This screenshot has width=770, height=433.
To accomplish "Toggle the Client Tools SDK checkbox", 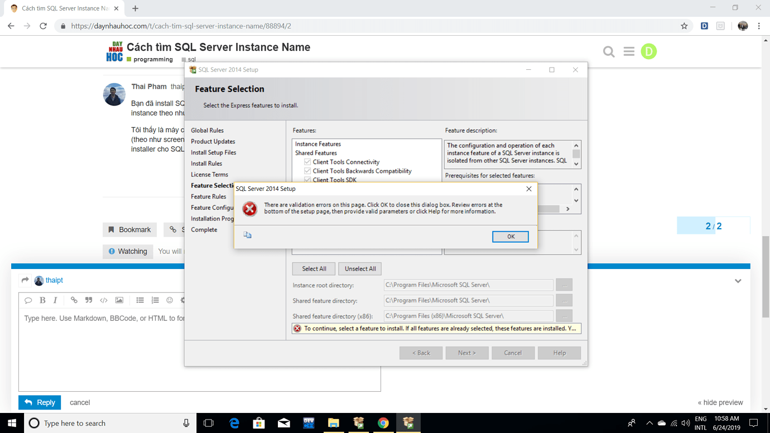I will 307,180.
